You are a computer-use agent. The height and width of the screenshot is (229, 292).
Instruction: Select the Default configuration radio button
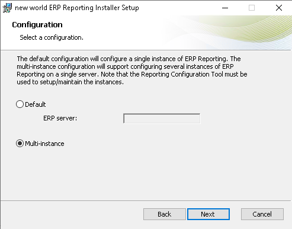tap(20, 104)
